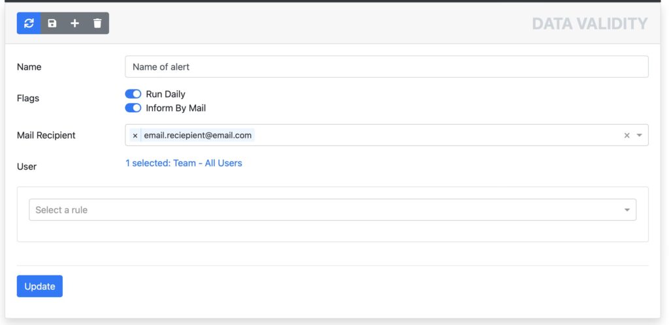The image size is (669, 325).
Task: Expand the Mail Recipient dropdown arrow
Action: click(639, 136)
